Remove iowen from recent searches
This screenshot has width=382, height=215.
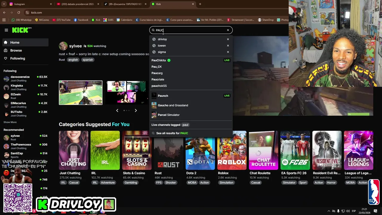228,46
